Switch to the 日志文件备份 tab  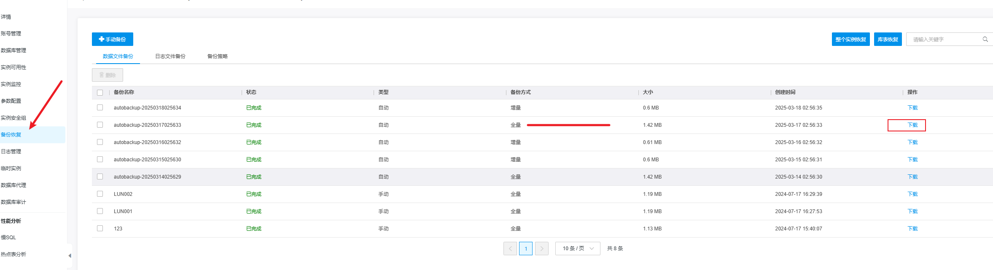(170, 56)
